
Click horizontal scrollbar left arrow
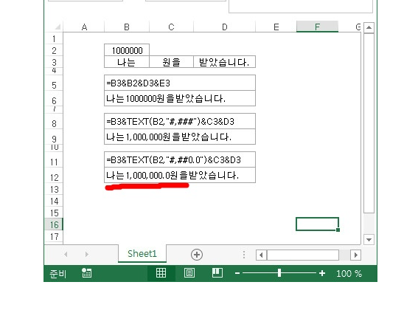point(261,255)
